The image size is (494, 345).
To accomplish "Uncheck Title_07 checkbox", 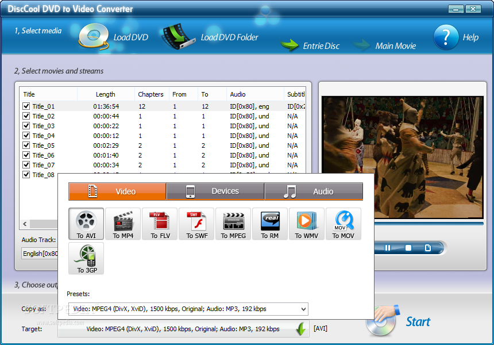I will click(x=26, y=165).
